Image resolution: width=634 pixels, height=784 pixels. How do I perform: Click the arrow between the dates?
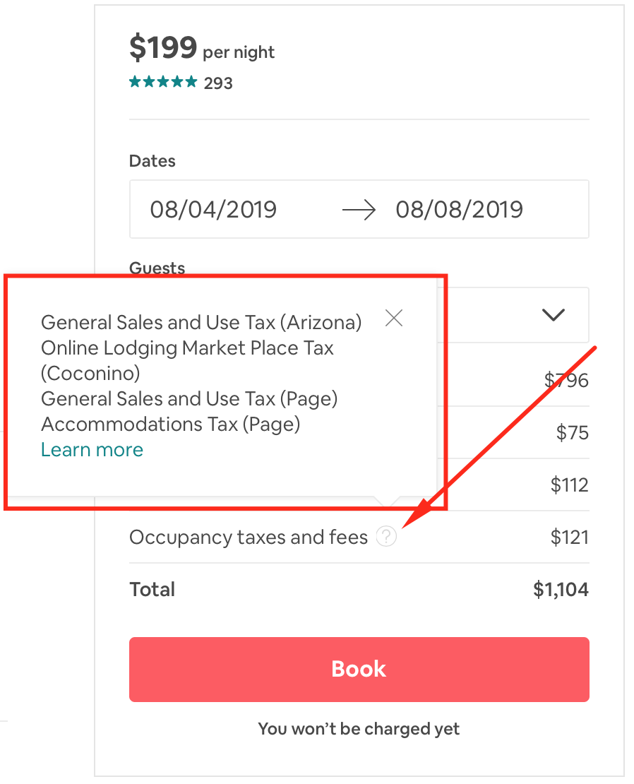359,210
